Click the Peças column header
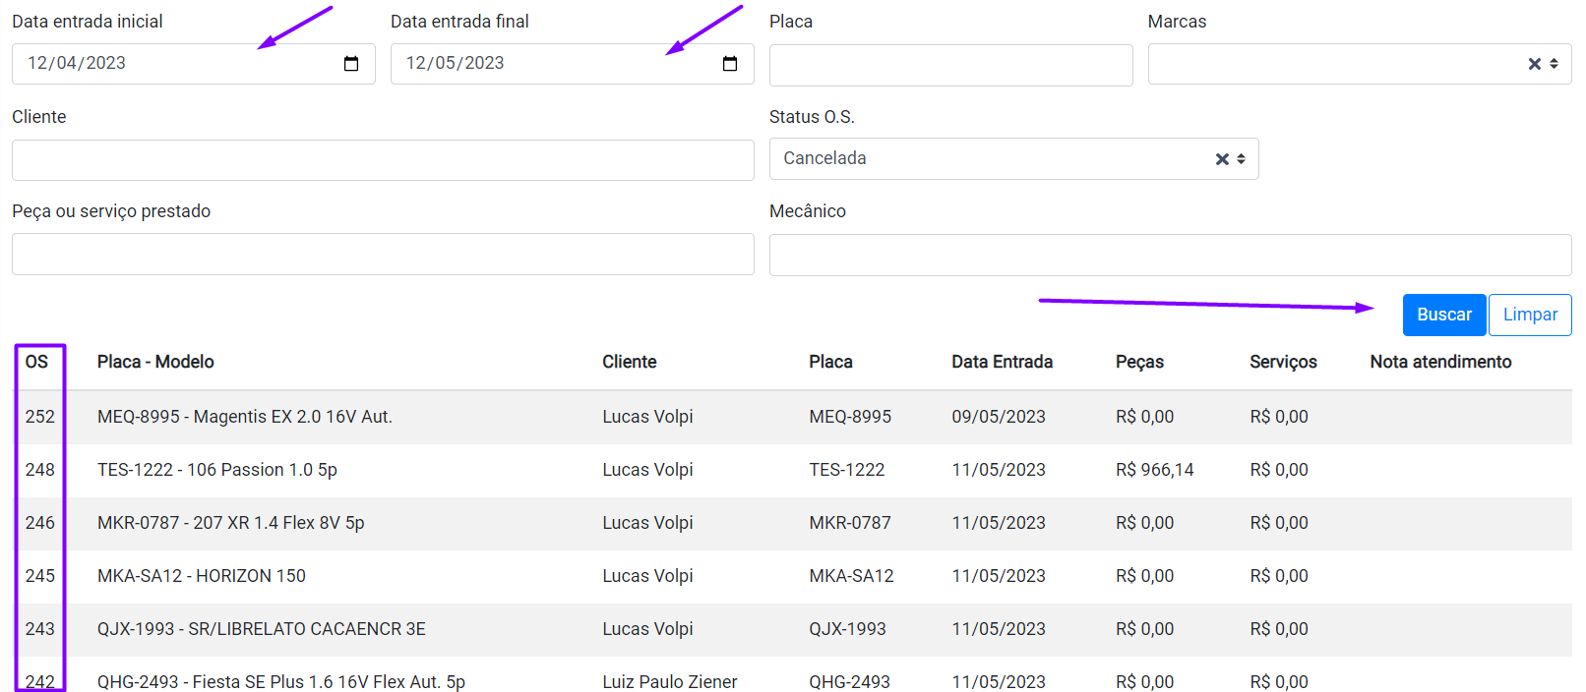Viewport: 1586px width, 692px height. [x=1139, y=362]
